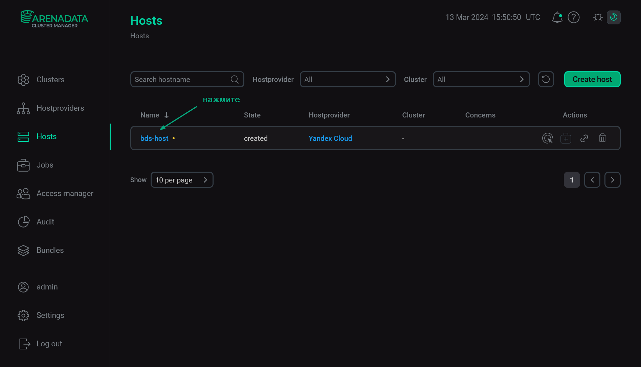The height and width of the screenshot is (367, 641).
Task: Reset filters with the refresh icon
Action: pos(546,79)
